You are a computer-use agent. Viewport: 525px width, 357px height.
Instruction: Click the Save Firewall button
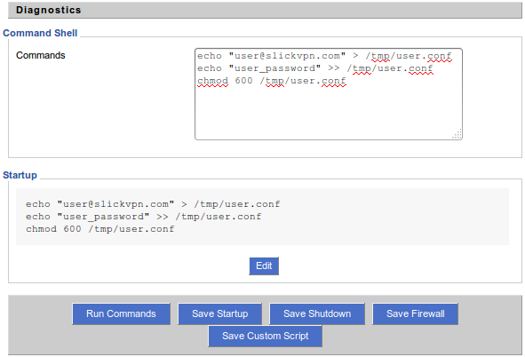(x=415, y=313)
